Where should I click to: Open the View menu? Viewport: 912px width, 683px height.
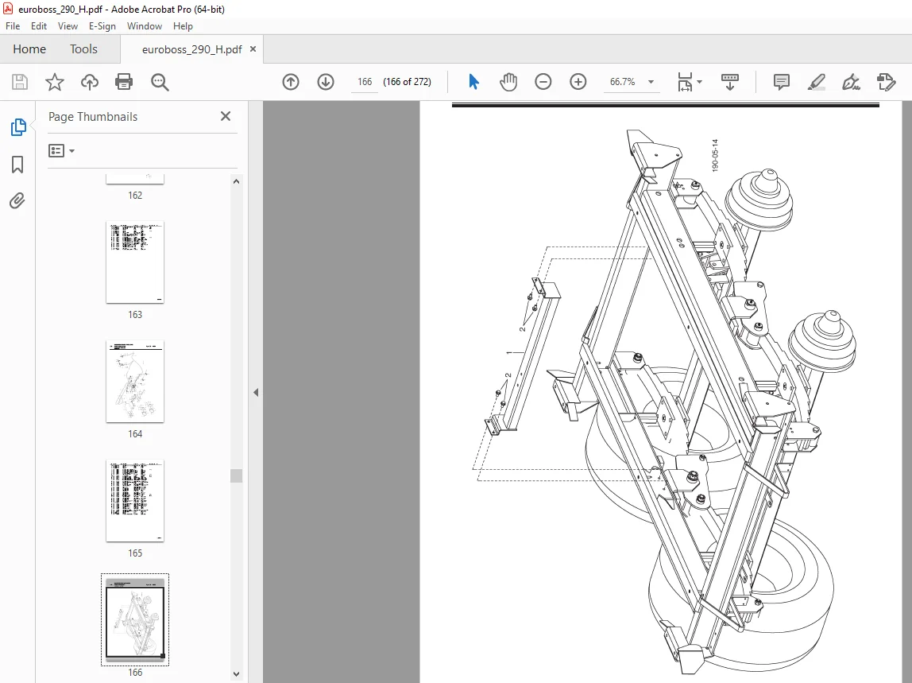(x=68, y=26)
